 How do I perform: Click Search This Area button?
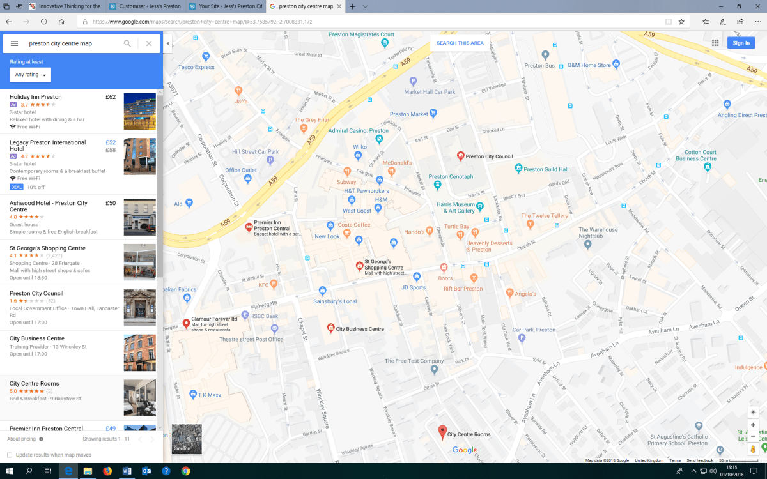coord(460,43)
